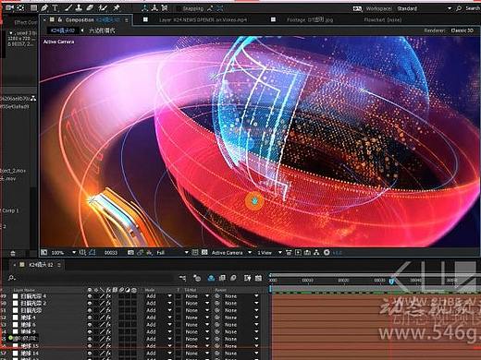Click the Search Help magnifier icon
481x360 pixels.
459,8
